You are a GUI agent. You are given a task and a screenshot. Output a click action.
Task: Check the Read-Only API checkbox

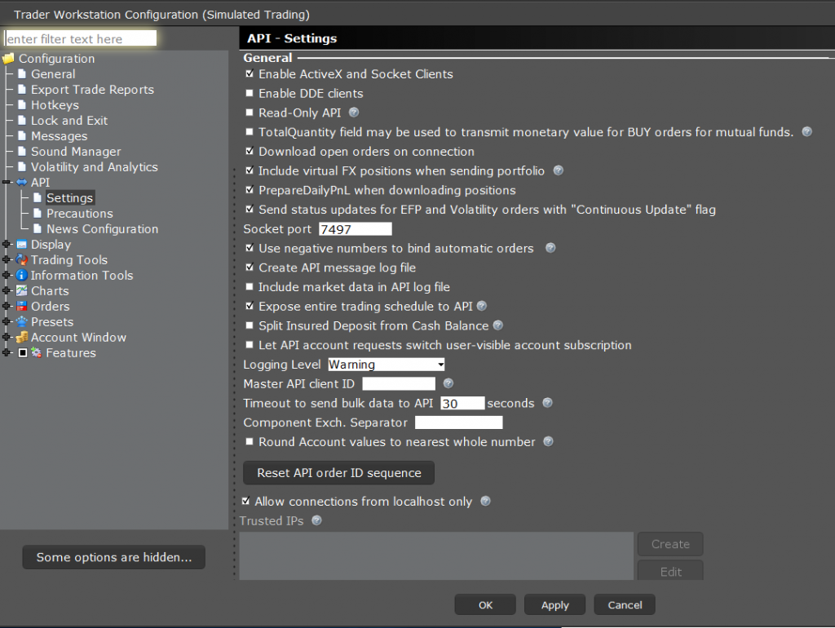(x=250, y=113)
